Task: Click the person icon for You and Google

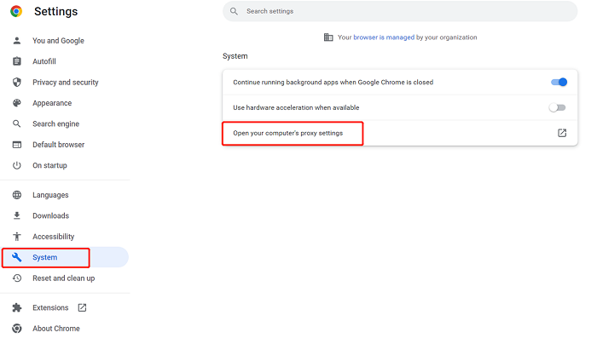Action: (17, 41)
